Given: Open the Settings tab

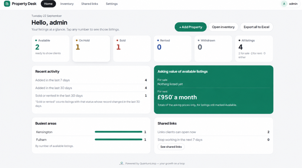Looking at the screenshot, I should tap(112, 4).
